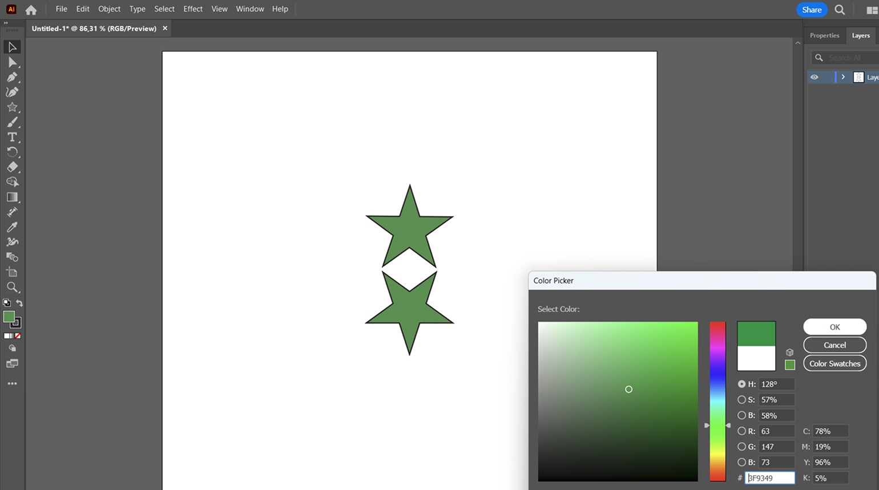
Task: Select the Artboard tool
Action: pyautogui.click(x=12, y=272)
